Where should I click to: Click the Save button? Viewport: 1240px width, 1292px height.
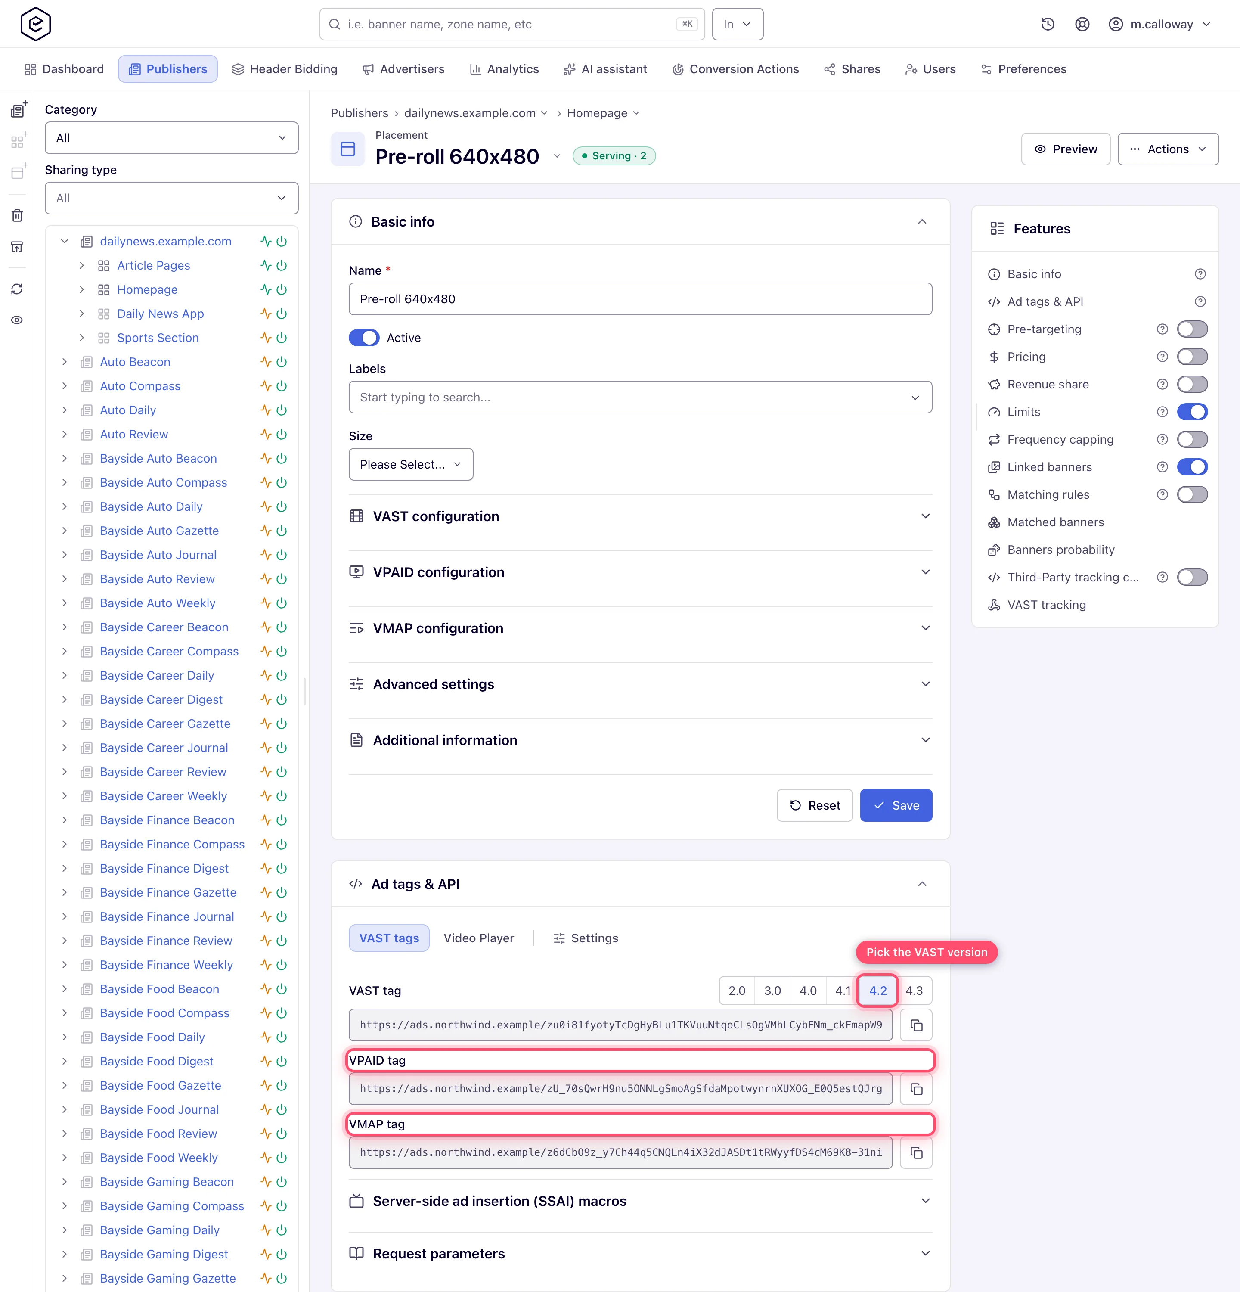pos(896,805)
